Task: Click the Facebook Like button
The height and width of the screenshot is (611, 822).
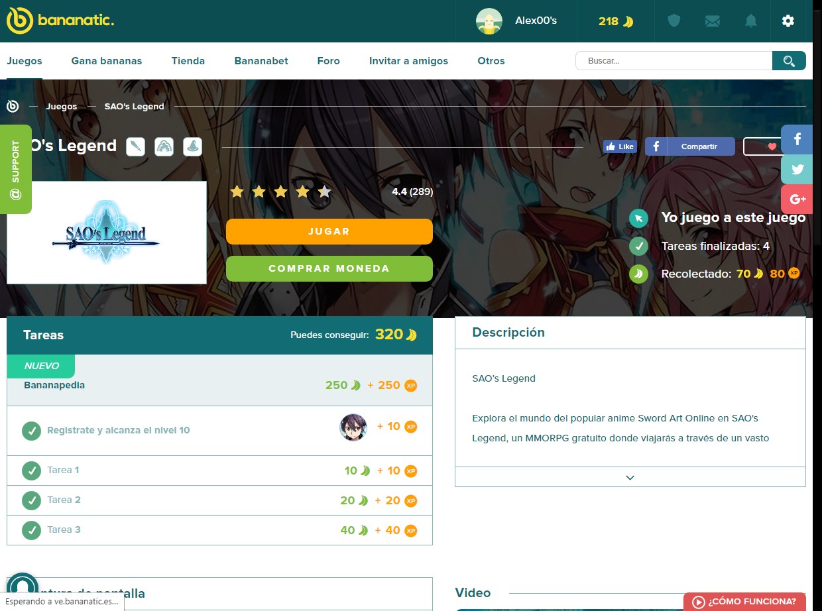Action: pos(620,146)
